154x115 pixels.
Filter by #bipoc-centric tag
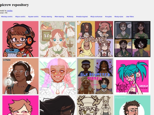coord(20,17)
